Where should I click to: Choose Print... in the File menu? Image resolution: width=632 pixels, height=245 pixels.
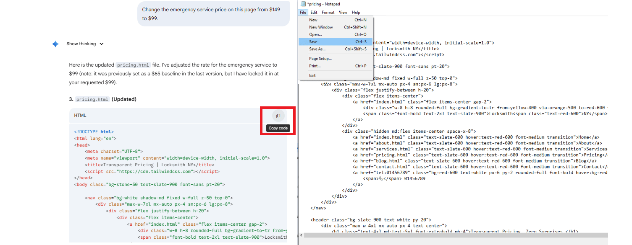pyautogui.click(x=335, y=66)
